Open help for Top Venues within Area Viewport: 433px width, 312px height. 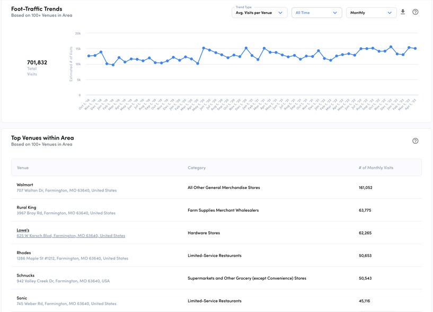click(x=416, y=141)
